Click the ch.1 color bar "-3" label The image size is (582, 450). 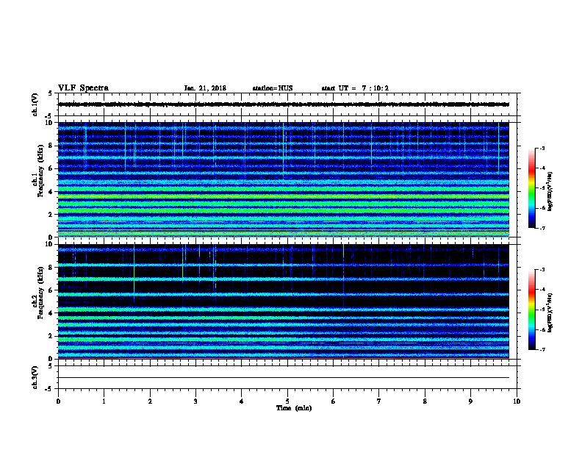point(542,149)
